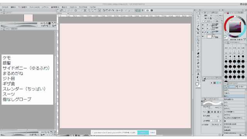Click the Zoom out toolbar icon
This screenshot has height=139, width=247.
[x=92, y=10]
